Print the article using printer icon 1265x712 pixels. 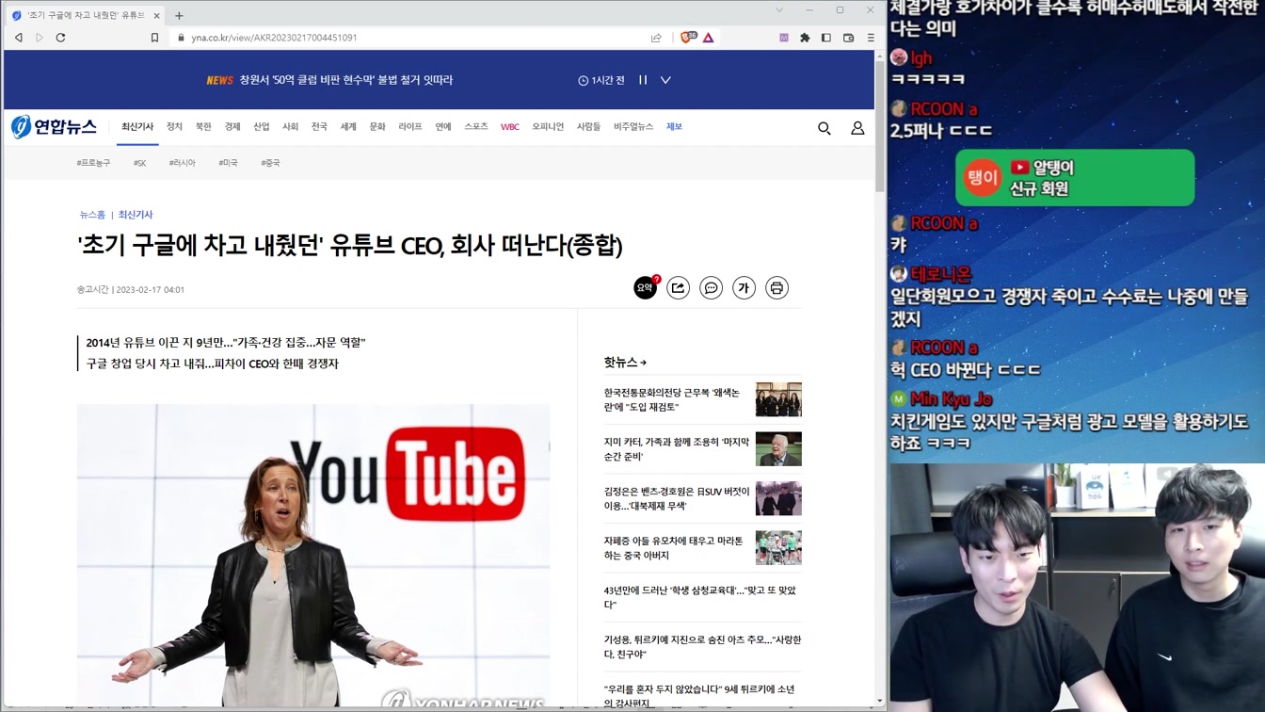click(x=777, y=288)
